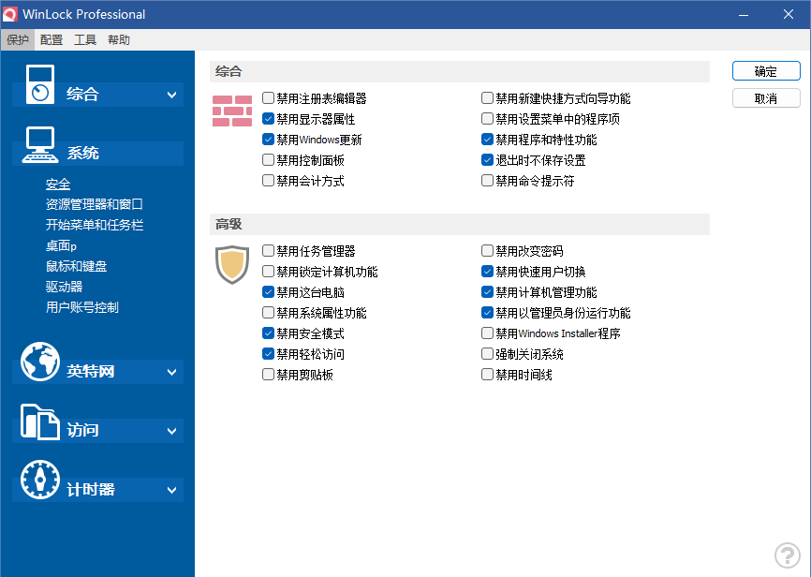Open the 工具 menu

tap(85, 40)
